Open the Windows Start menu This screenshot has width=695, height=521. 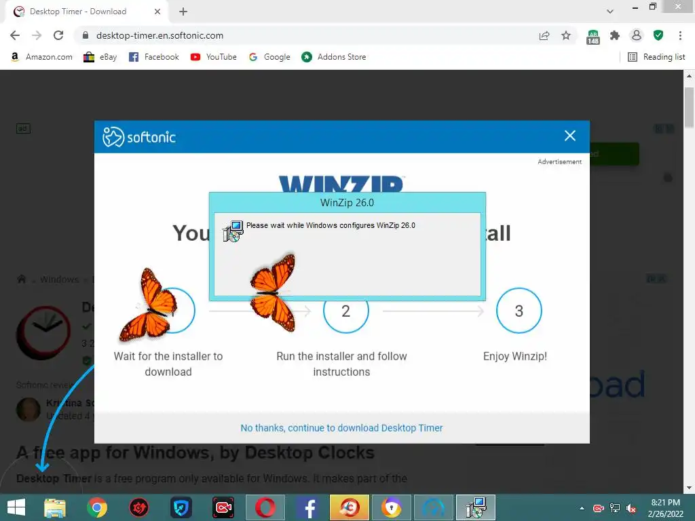(16, 507)
